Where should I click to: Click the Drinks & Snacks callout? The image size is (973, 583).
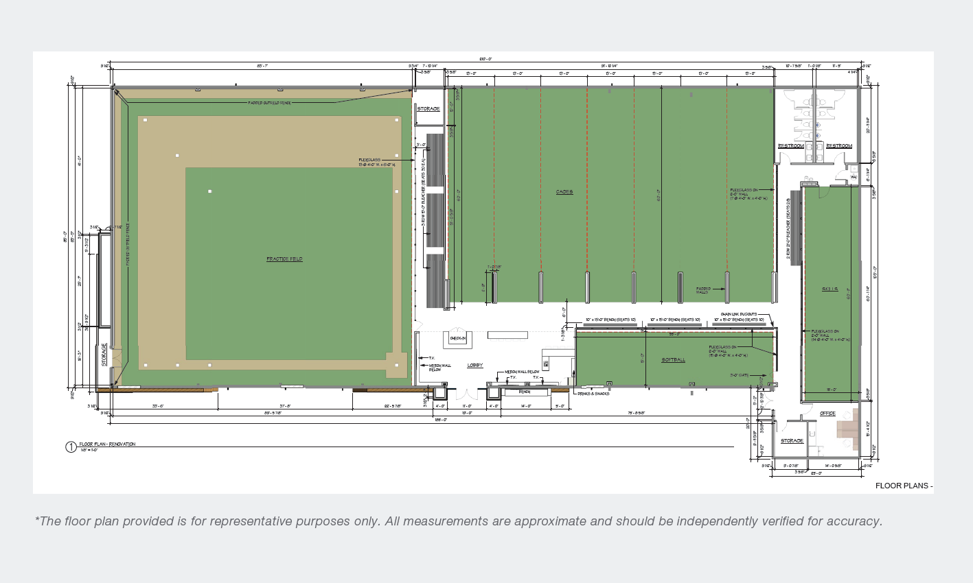pyautogui.click(x=593, y=393)
